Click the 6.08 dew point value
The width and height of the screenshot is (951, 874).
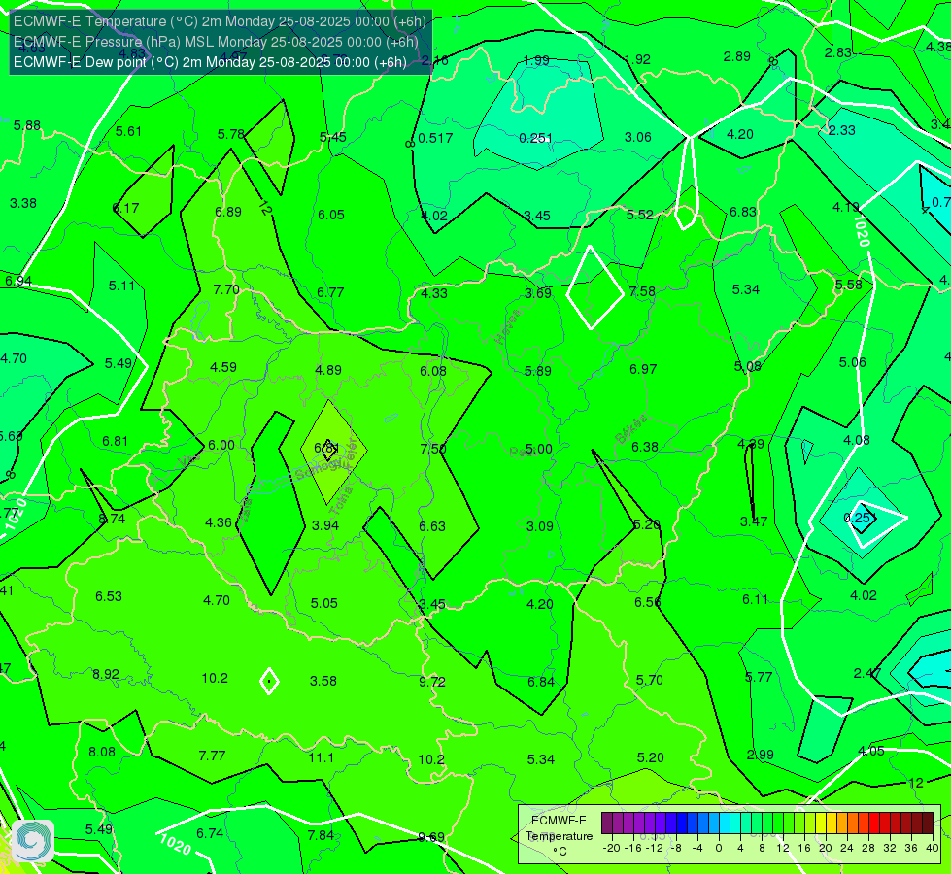[433, 371]
